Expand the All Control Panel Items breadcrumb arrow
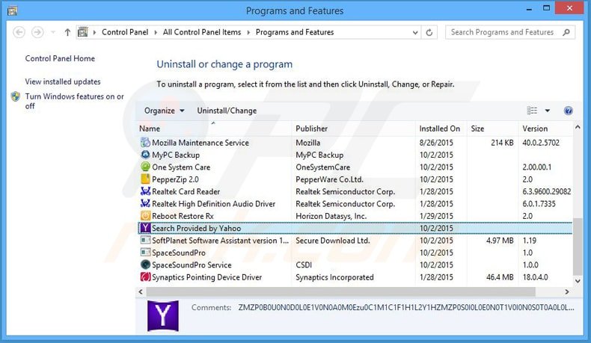591x343 pixels. (x=248, y=32)
